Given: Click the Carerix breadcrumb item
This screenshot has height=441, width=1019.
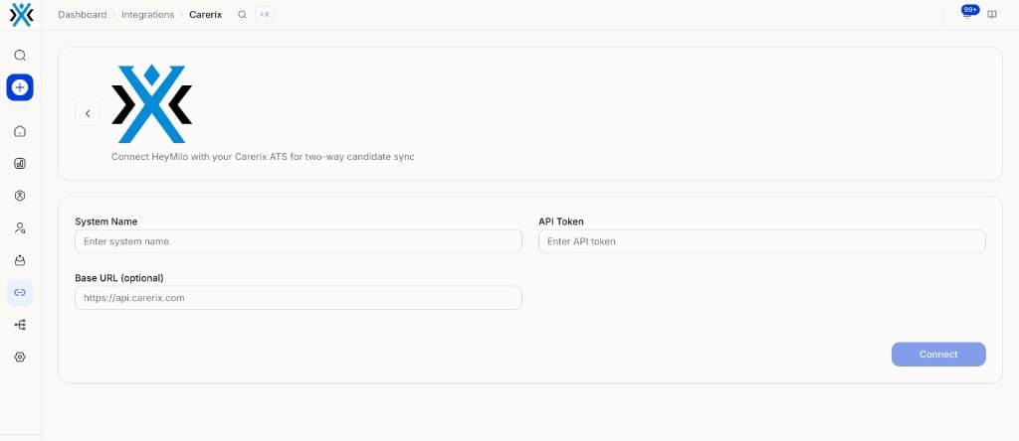Looking at the screenshot, I should 205,14.
